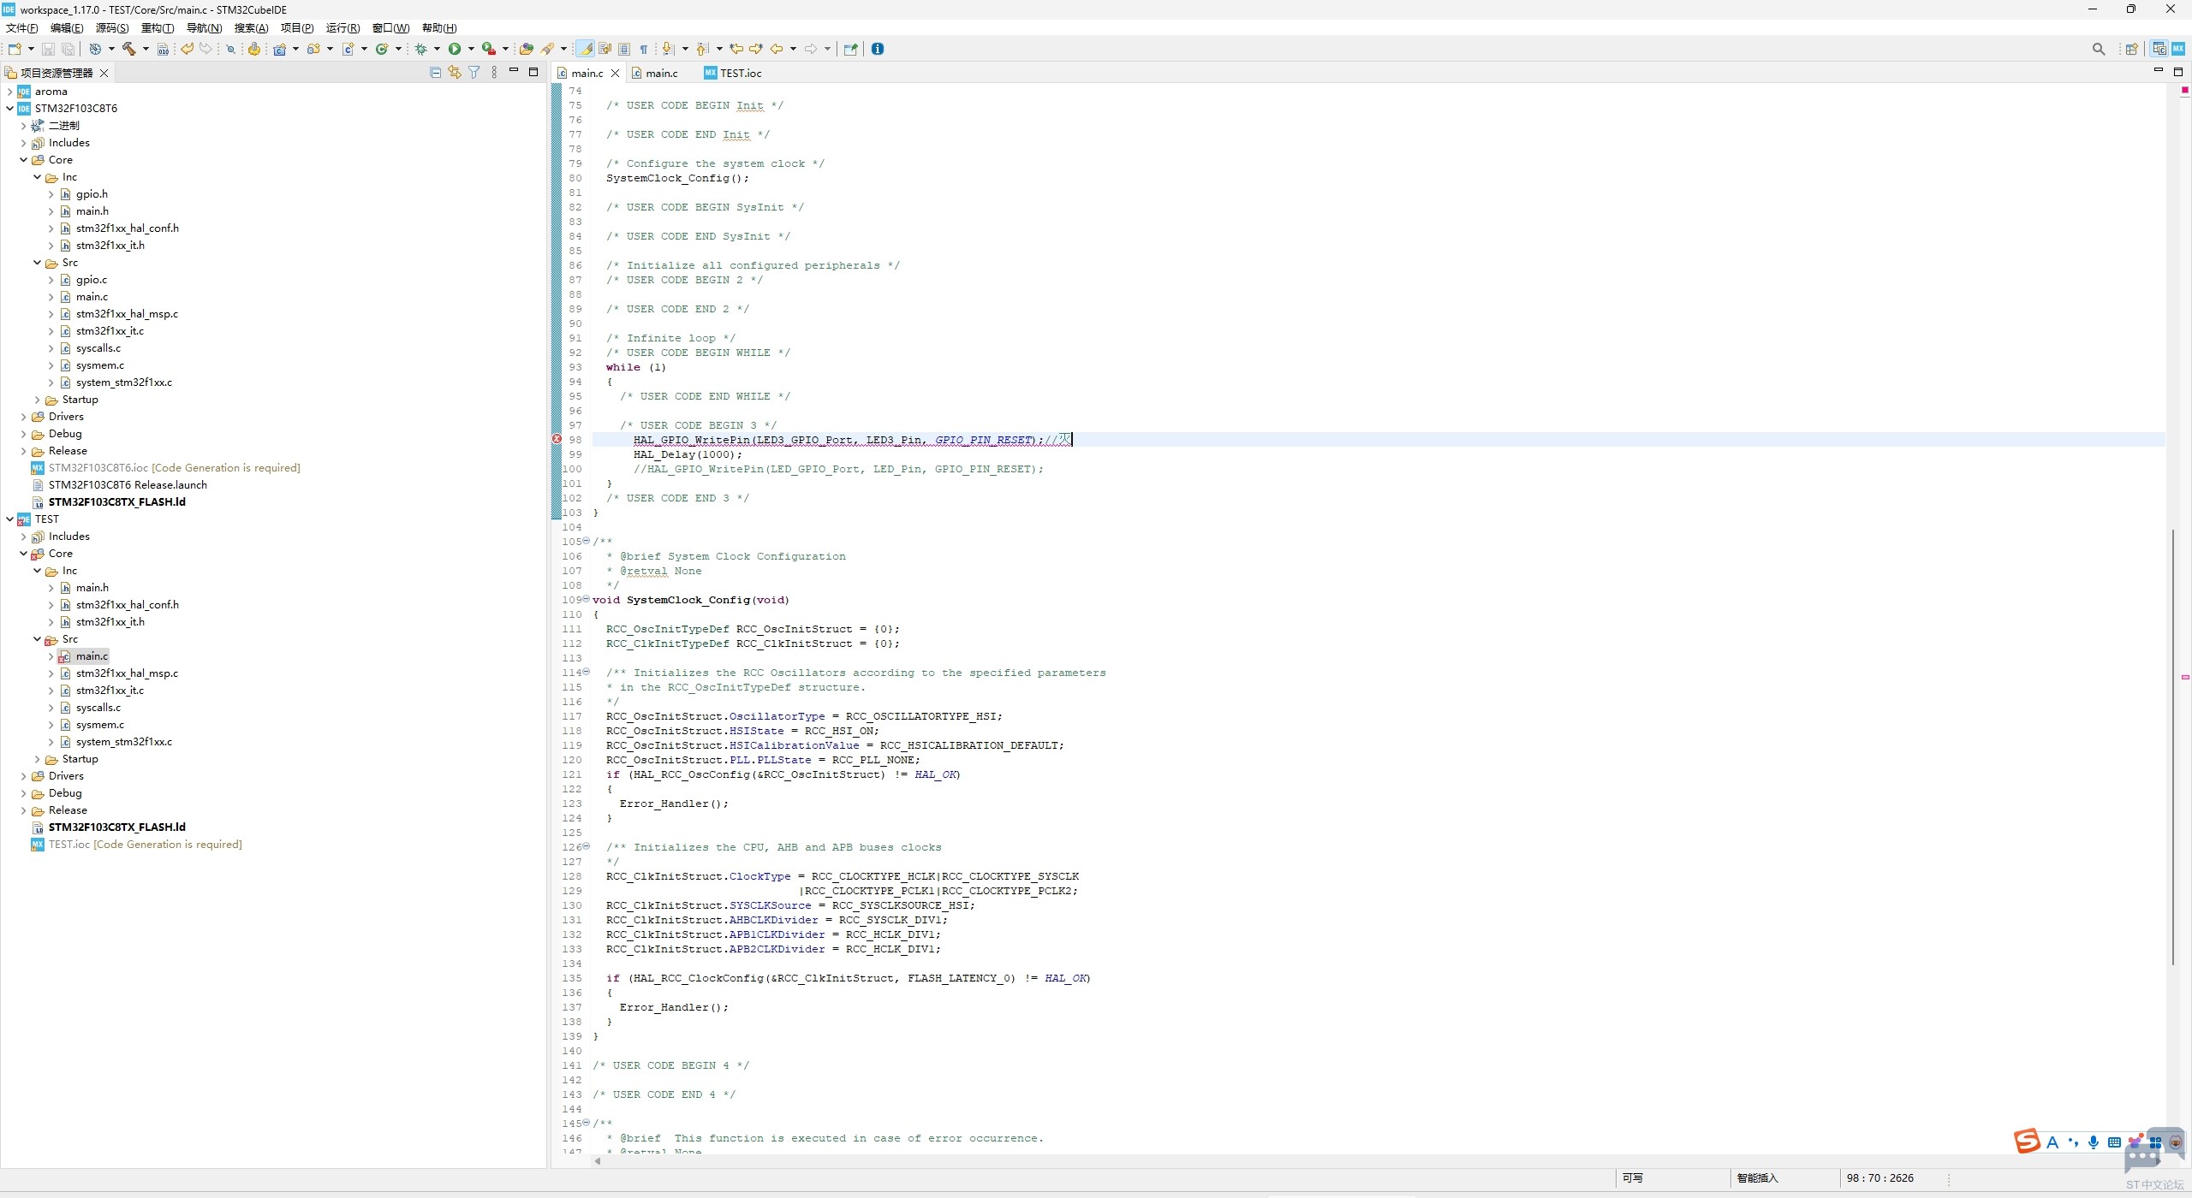The height and width of the screenshot is (1198, 2192).
Task: Click the Previous Annotation up-arrow icon
Action: (x=702, y=49)
